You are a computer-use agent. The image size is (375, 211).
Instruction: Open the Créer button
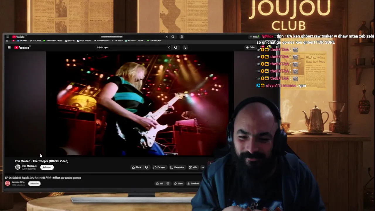click(250, 47)
